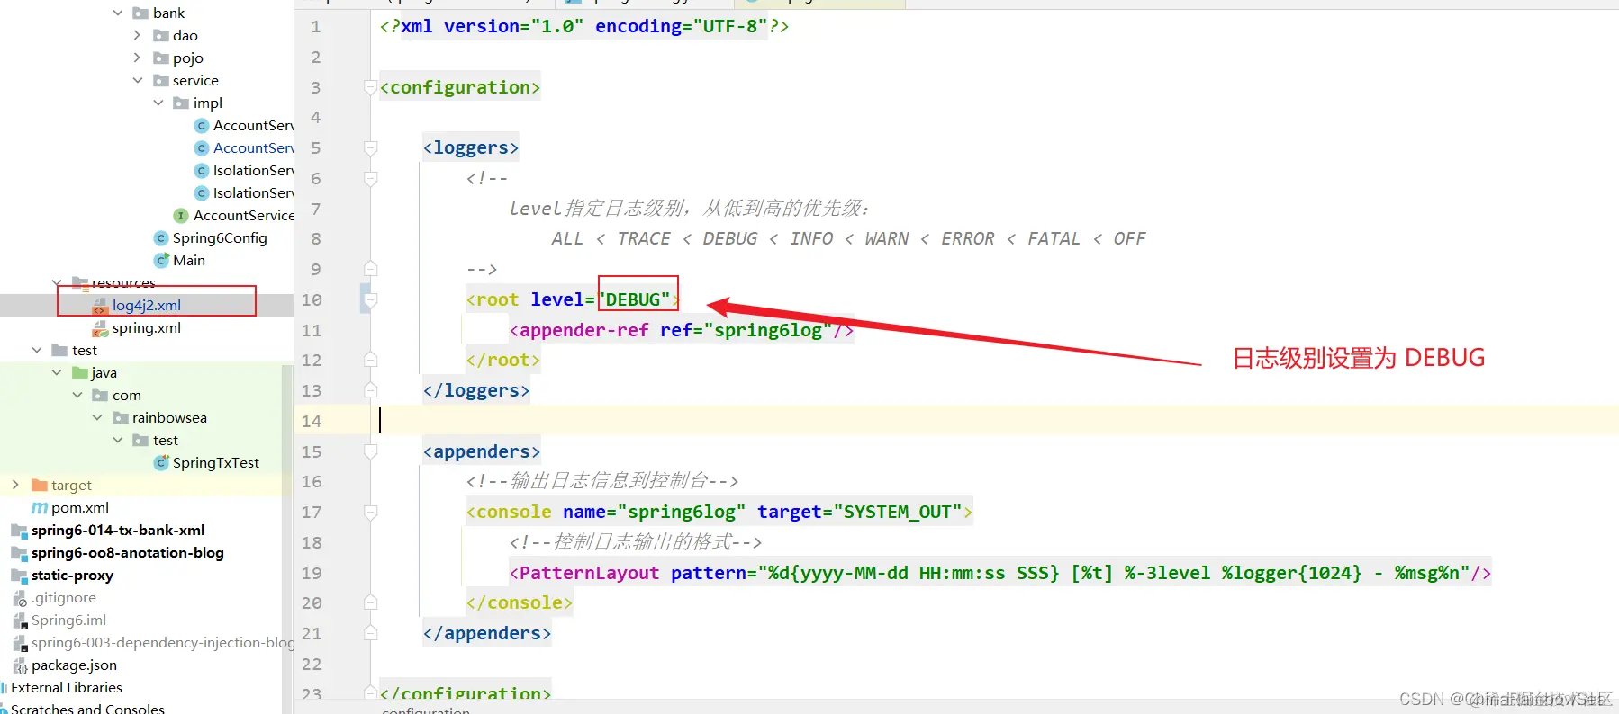Collapse the test source folder chevron
This screenshot has height=714, width=1619.
click(x=37, y=350)
